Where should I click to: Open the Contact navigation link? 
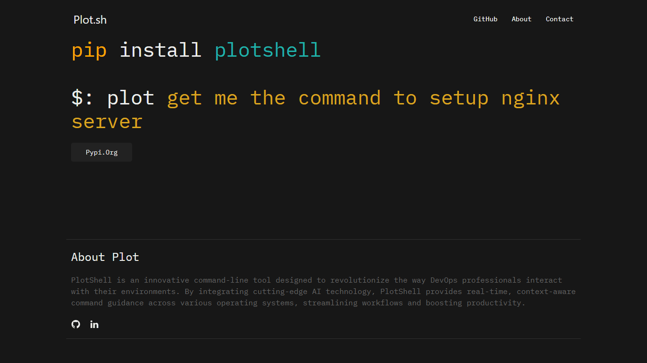(559, 19)
